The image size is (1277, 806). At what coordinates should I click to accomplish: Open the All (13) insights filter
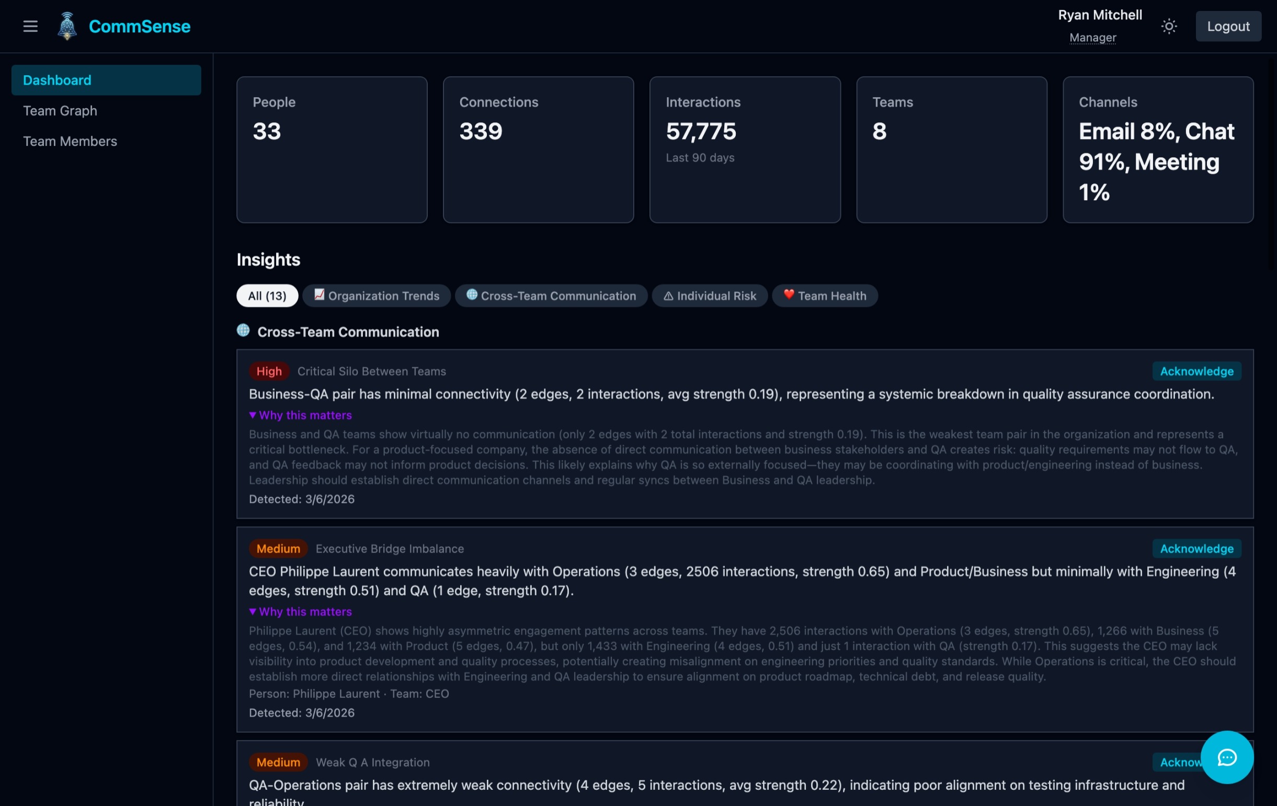(267, 296)
